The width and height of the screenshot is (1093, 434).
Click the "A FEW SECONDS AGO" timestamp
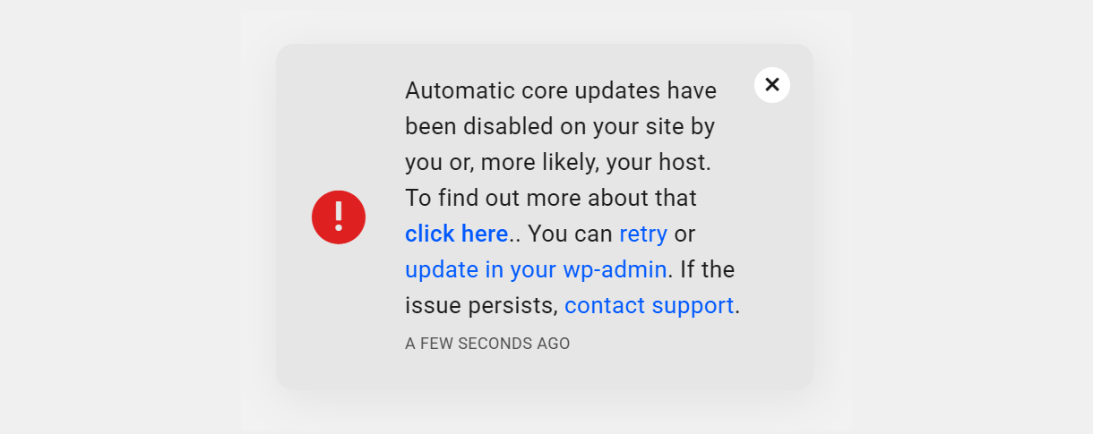coord(487,344)
